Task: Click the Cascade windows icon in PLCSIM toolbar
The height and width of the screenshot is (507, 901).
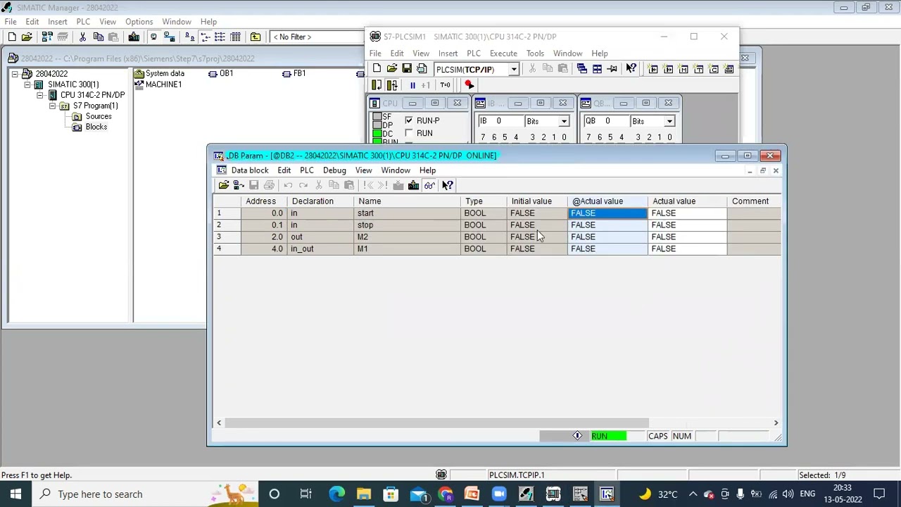Action: coord(581,69)
